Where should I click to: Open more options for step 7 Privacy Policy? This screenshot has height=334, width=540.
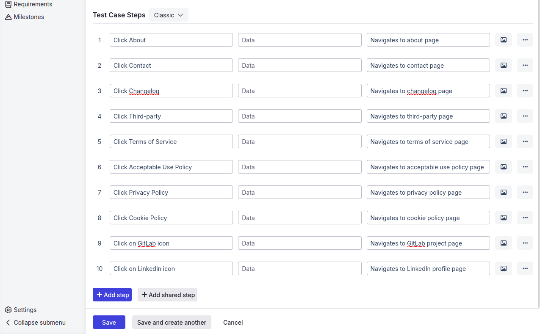pyautogui.click(x=525, y=192)
